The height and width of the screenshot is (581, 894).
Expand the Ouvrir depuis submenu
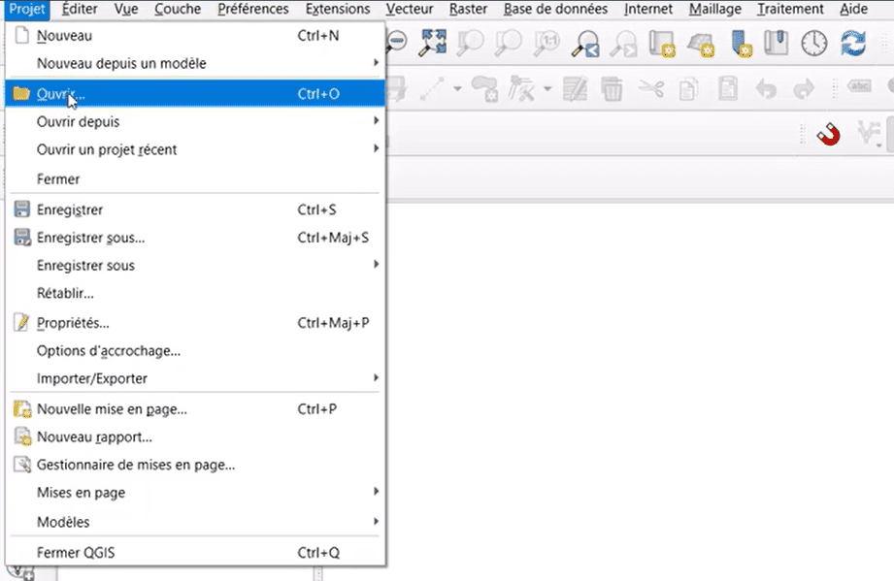point(195,121)
